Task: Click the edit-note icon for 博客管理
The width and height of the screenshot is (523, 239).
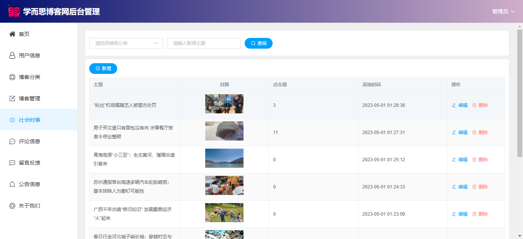Action: pos(12,98)
